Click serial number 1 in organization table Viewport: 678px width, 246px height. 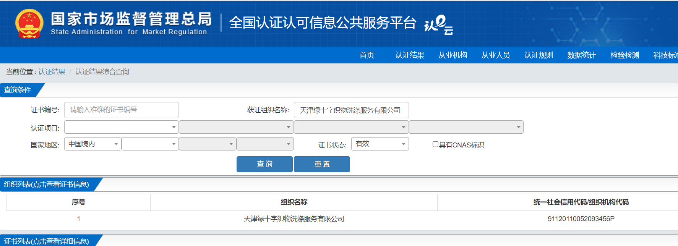pyautogui.click(x=78, y=219)
